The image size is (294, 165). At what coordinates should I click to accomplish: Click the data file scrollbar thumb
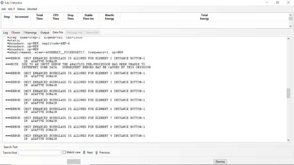[288, 93]
